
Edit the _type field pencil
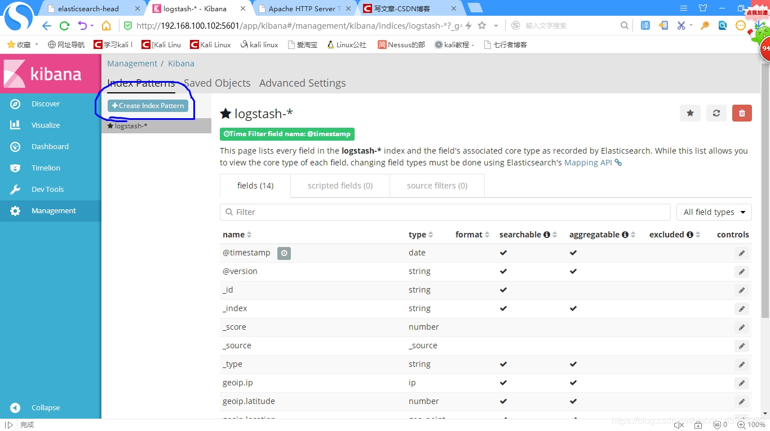point(742,365)
